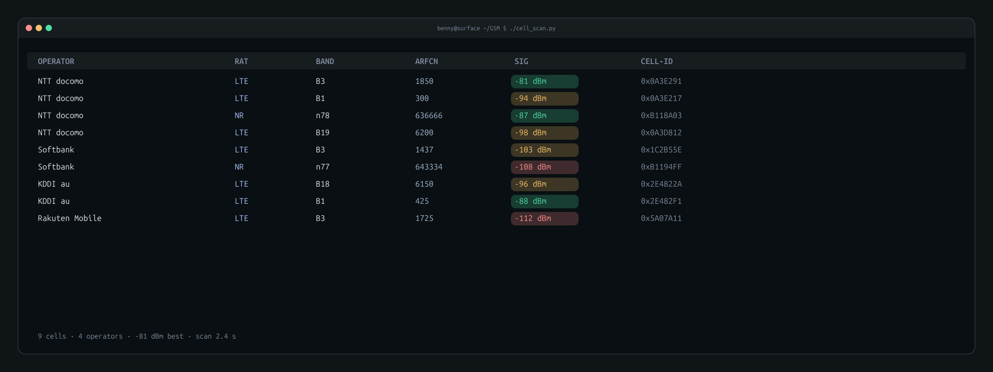Select ARFCN value 300

422,98
